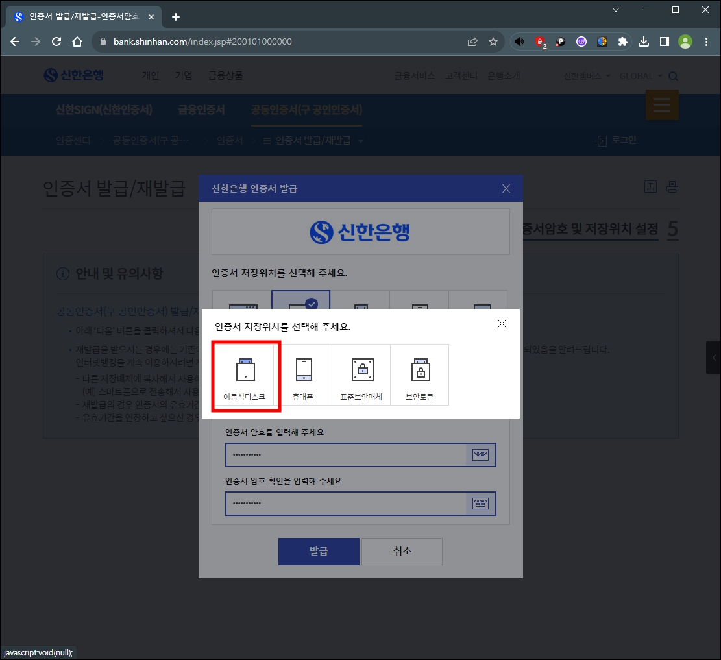Close the 신한은행 인증서 발급 dialog
This screenshot has height=660, width=721.
coord(506,189)
